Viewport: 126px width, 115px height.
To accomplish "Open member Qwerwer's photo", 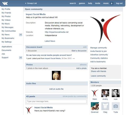I will click(x=95, y=106).
